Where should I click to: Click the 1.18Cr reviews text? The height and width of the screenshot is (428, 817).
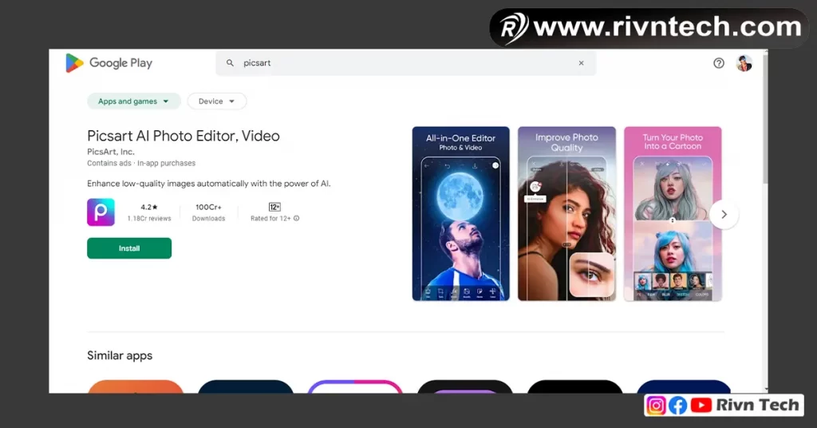[x=149, y=219]
